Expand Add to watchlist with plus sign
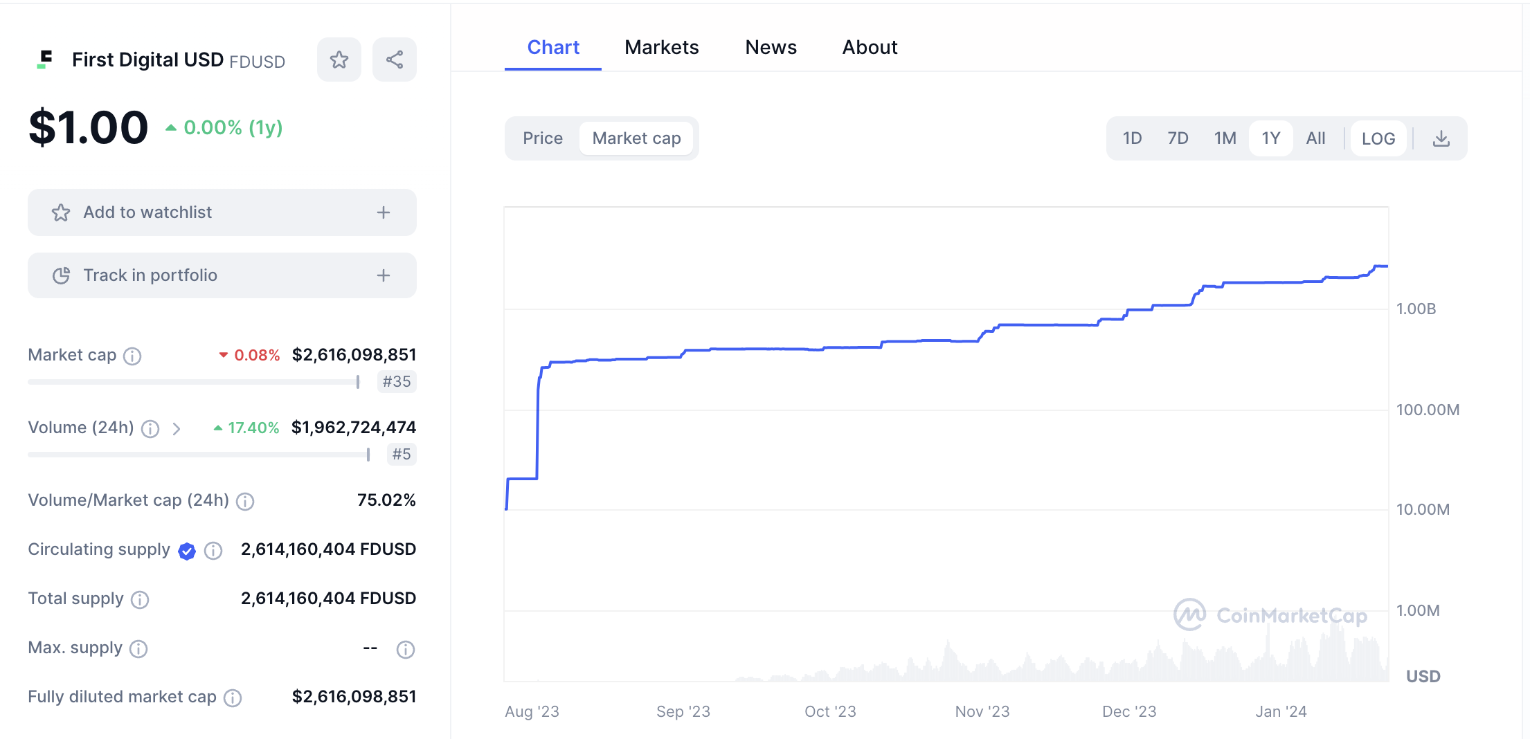1530x739 pixels. pos(384,212)
